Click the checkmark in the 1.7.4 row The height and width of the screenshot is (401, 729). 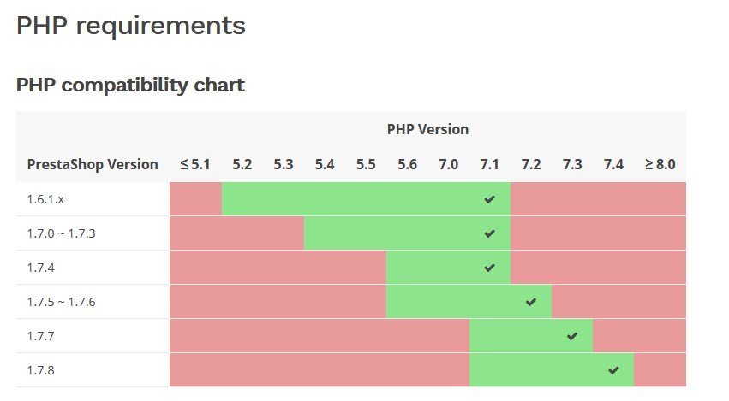coord(489,268)
